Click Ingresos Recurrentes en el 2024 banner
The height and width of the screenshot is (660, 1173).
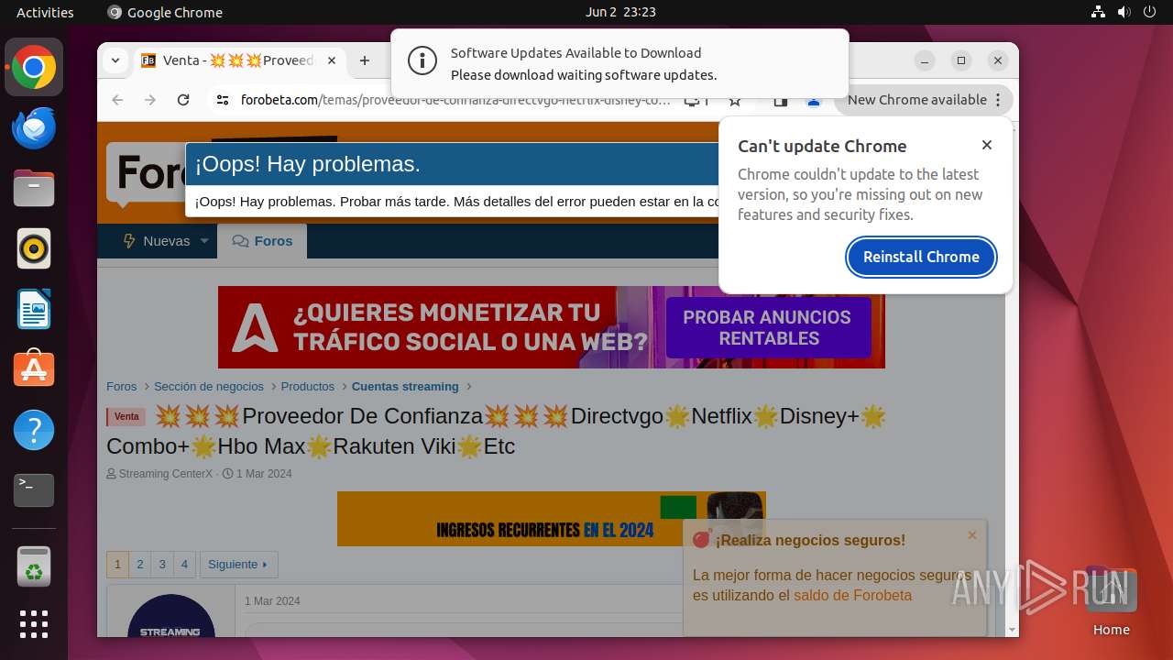point(552,519)
